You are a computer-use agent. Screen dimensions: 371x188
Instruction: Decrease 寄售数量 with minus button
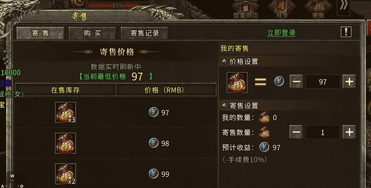(296, 132)
